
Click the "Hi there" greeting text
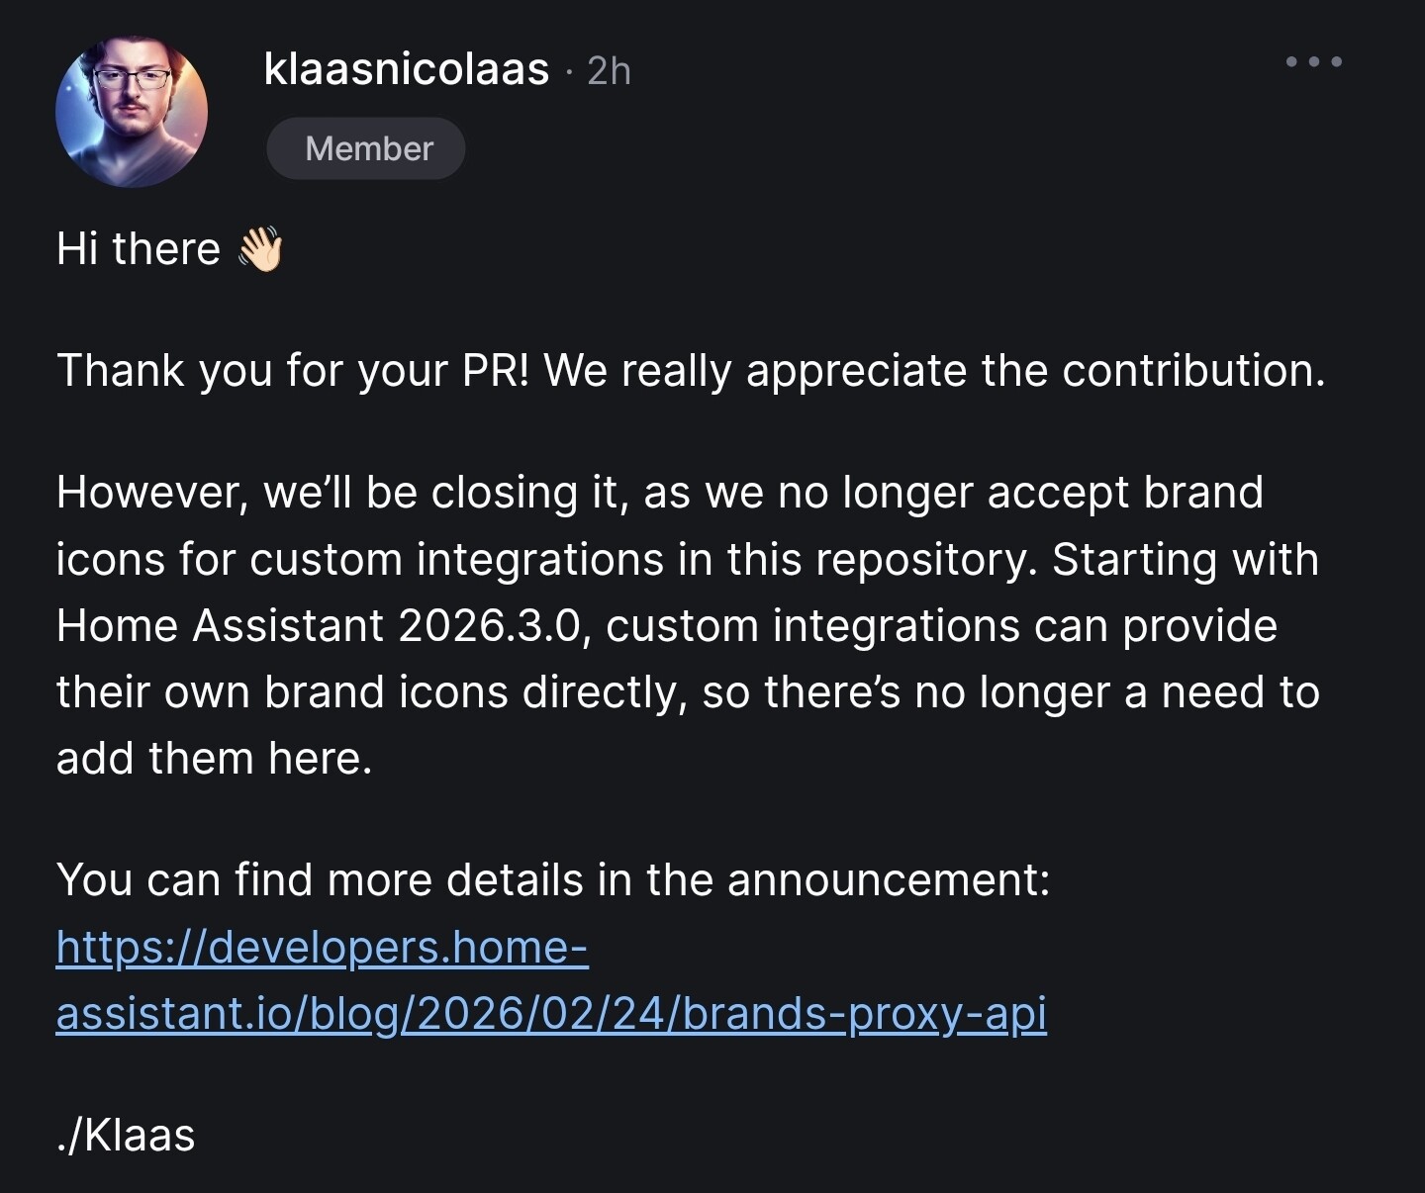(x=139, y=249)
